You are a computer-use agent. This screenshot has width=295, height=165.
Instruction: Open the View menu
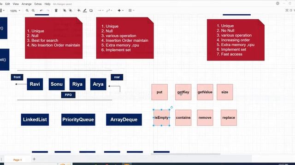(16, 4)
